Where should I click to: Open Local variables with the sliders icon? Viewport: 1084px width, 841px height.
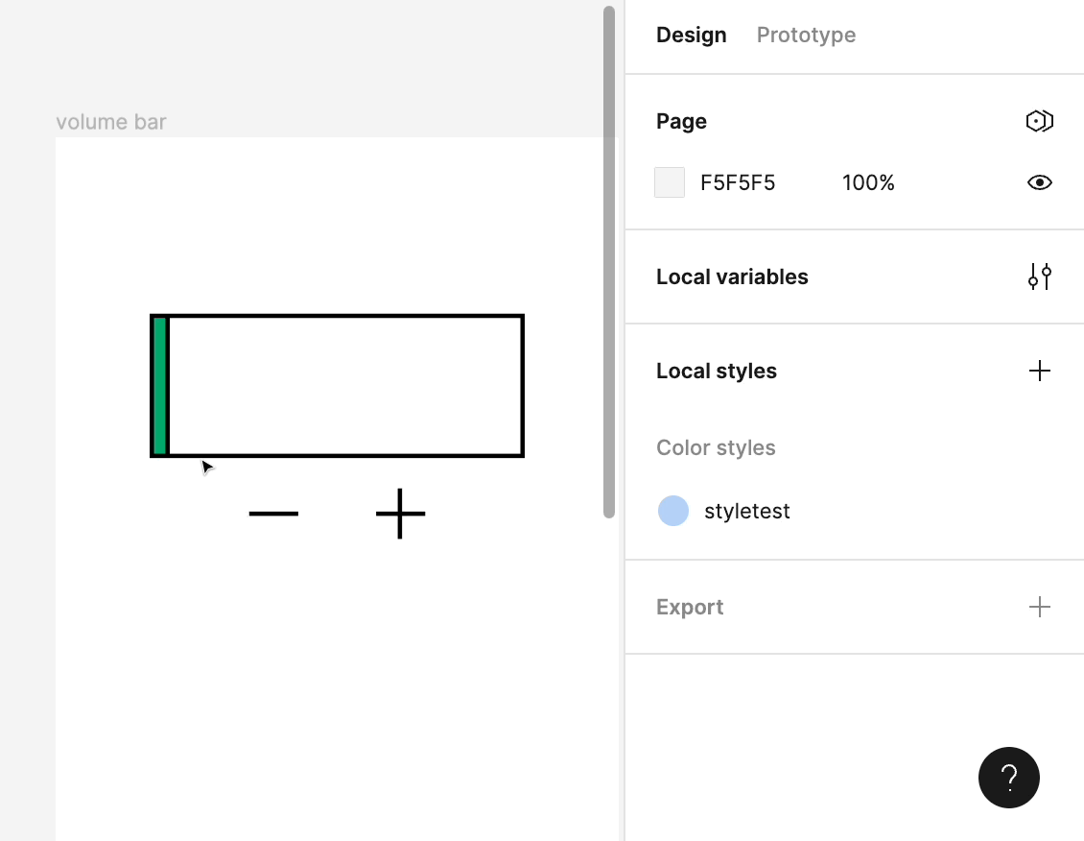click(1039, 276)
